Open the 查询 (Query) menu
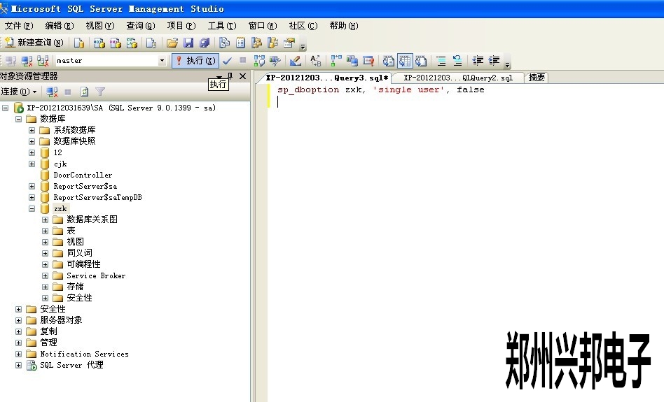This screenshot has width=664, height=402. [x=140, y=26]
